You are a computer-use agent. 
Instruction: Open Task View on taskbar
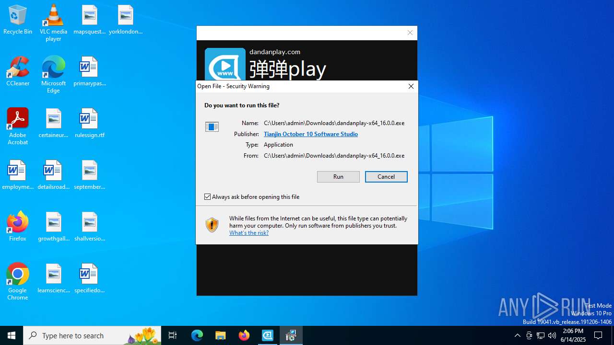(x=173, y=335)
